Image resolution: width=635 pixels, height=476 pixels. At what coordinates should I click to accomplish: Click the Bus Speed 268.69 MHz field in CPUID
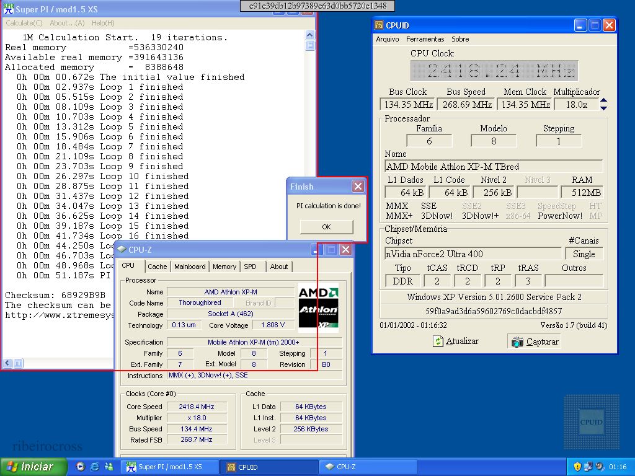pos(466,104)
